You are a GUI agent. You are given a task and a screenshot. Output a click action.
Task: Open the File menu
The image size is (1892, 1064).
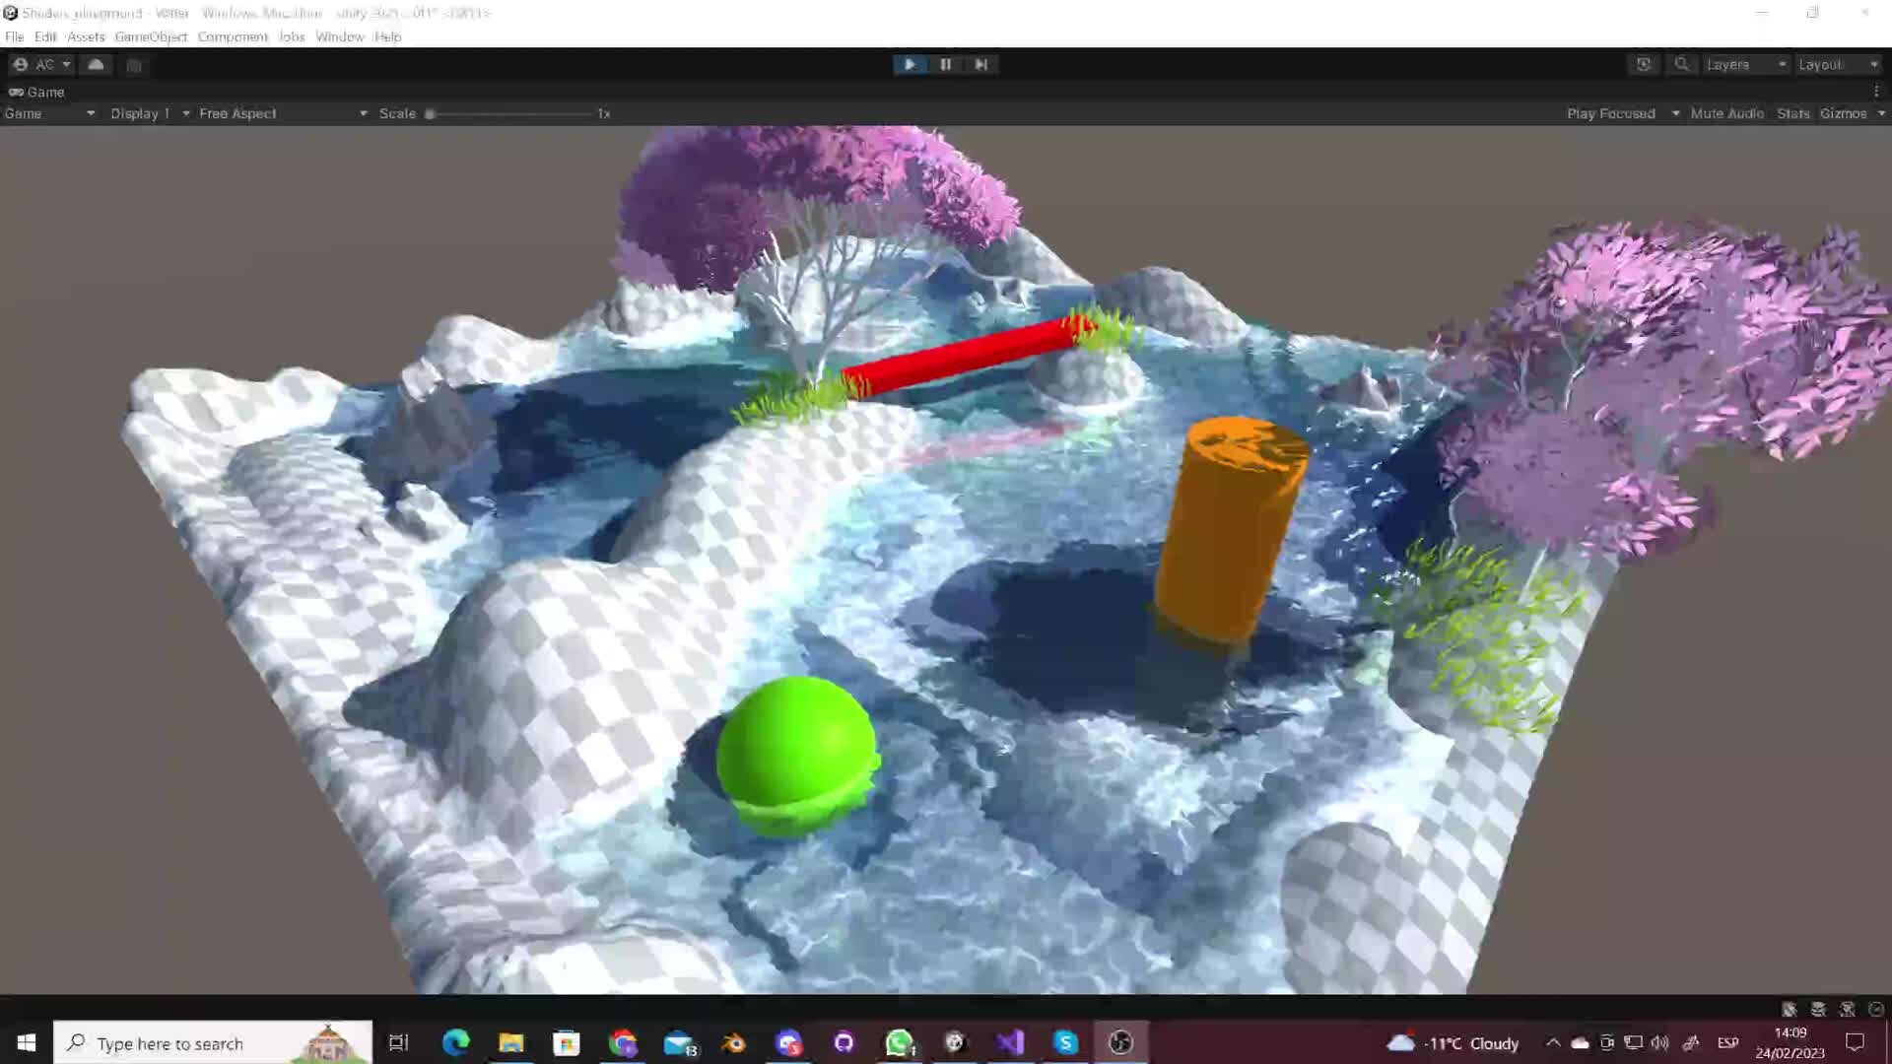pos(15,36)
